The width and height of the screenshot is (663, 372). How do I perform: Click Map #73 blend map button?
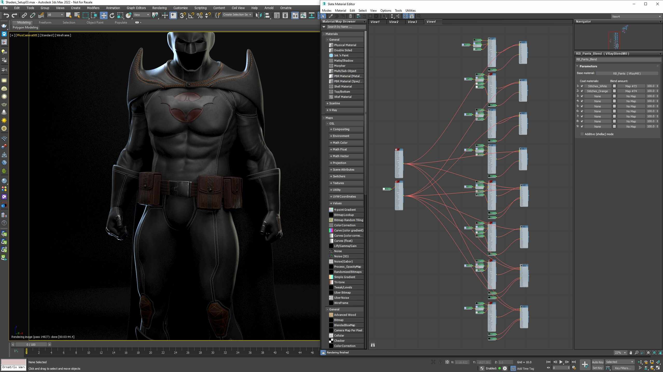click(631, 86)
